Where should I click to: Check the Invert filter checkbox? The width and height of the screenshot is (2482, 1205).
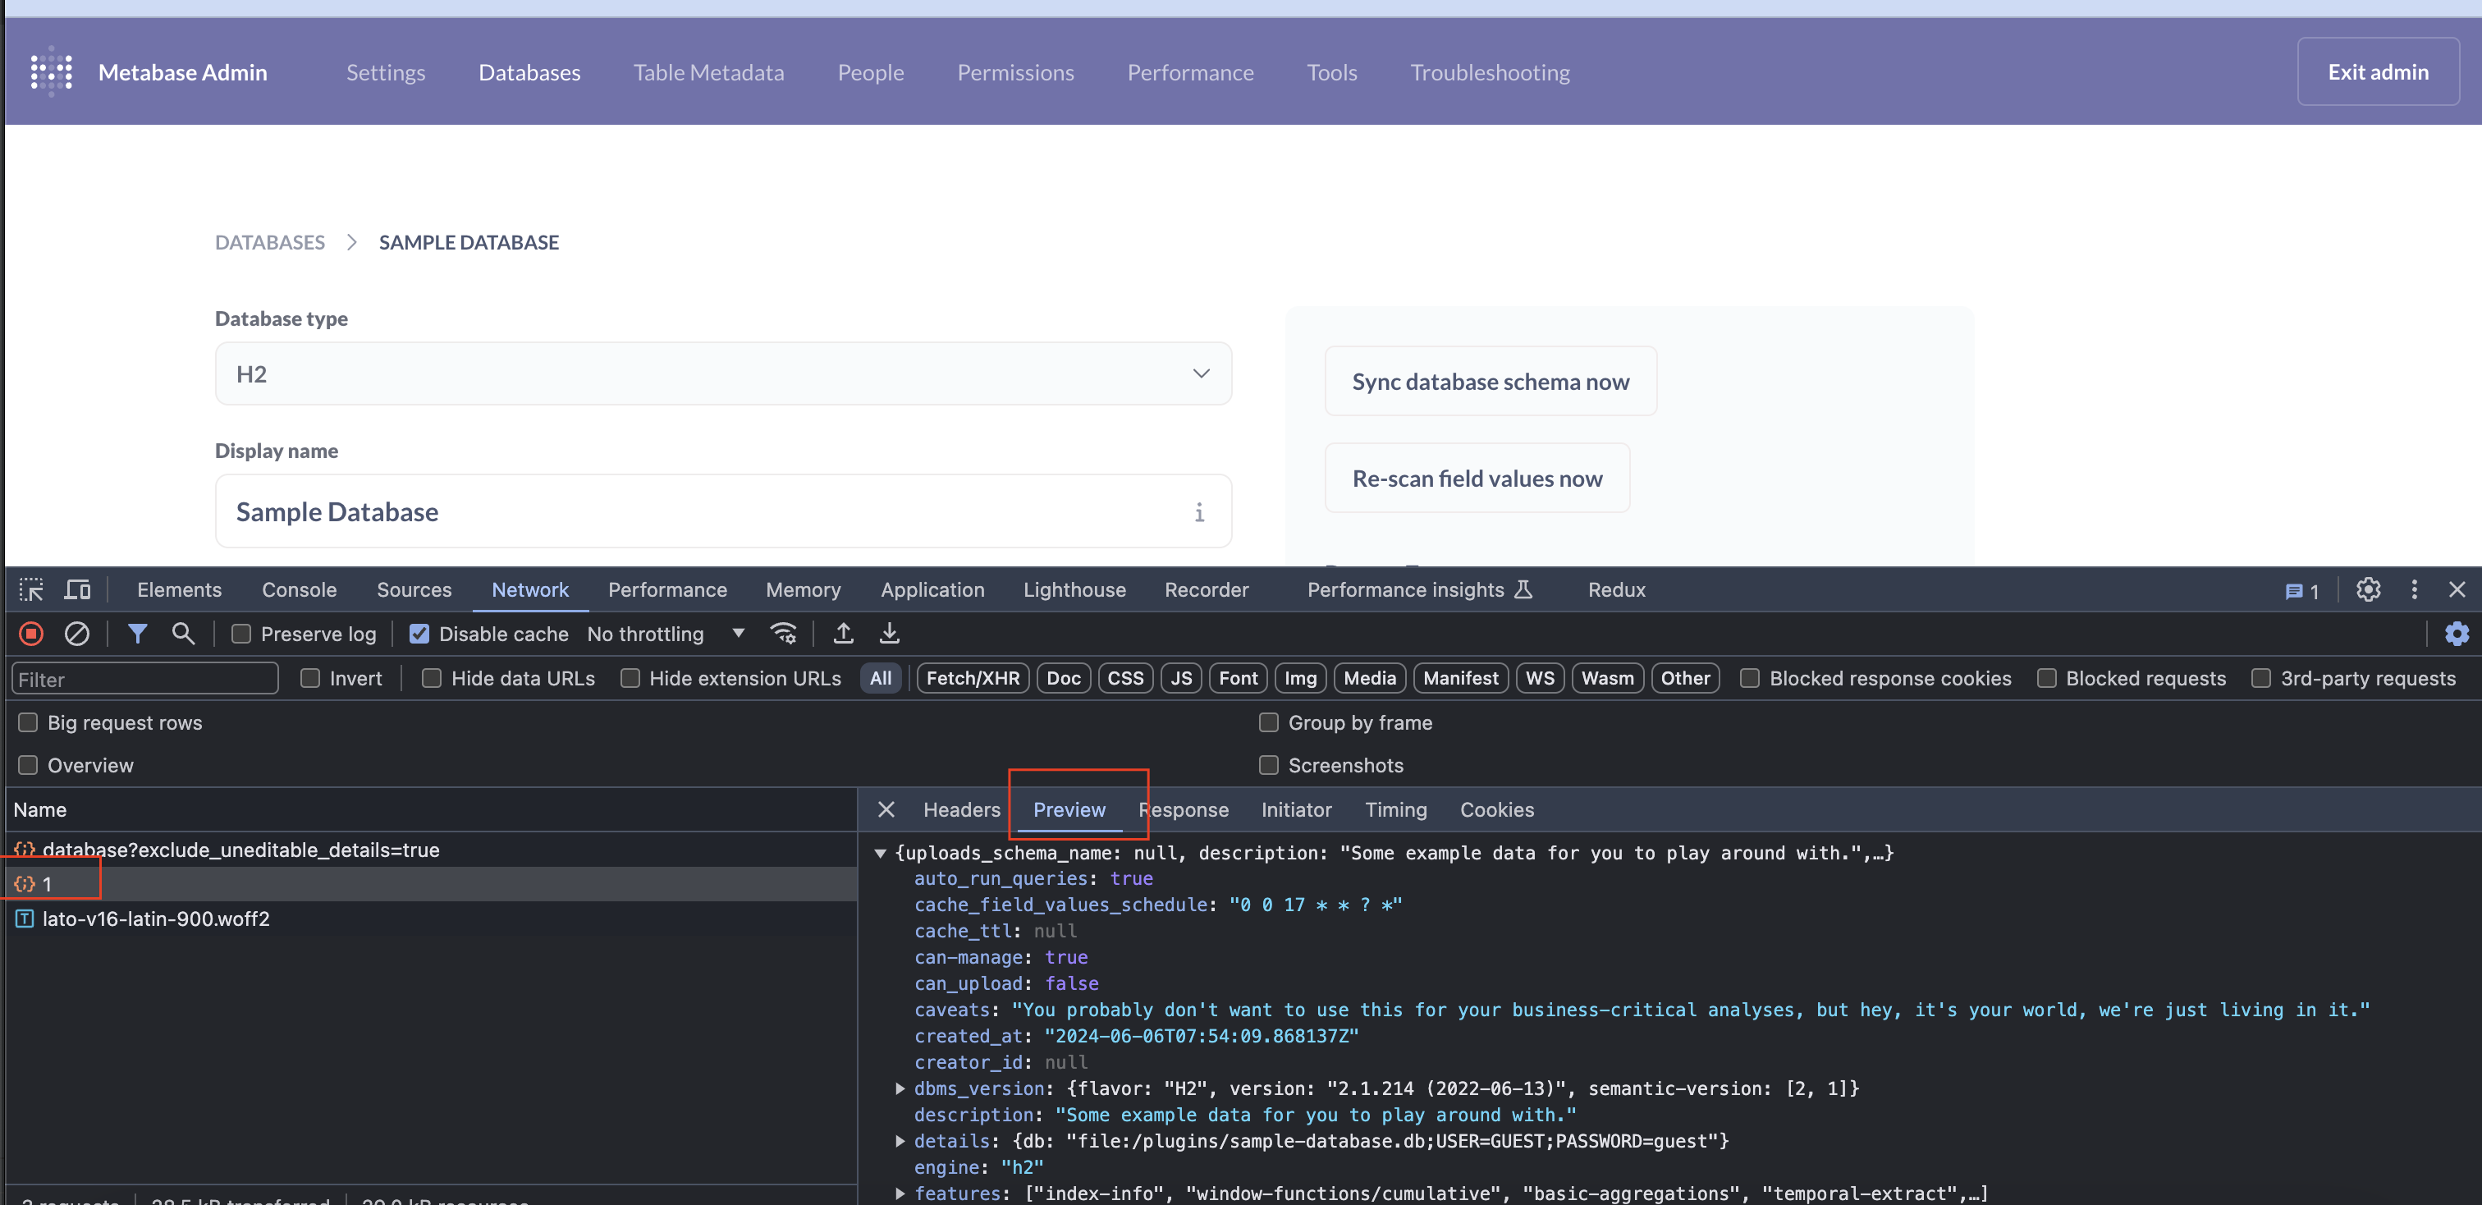(310, 678)
